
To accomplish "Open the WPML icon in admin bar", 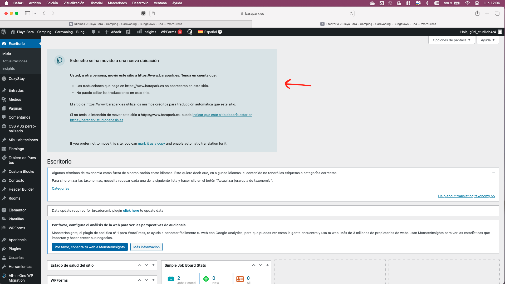I will coord(190,32).
